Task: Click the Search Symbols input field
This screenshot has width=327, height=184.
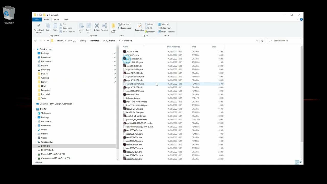Action: [284, 41]
